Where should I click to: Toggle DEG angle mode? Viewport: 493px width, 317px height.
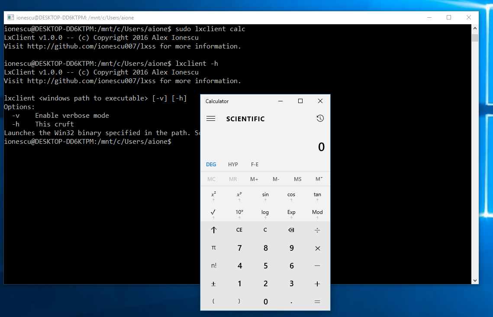(x=211, y=165)
